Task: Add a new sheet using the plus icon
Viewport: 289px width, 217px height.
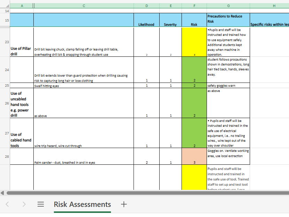Action: [x=124, y=204]
